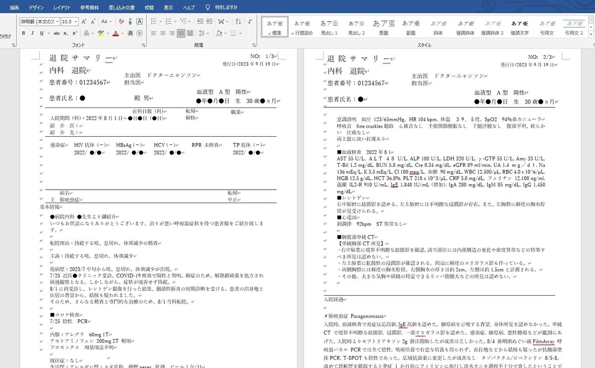Apply the 見出し 2 style
Image resolution: width=595 pixels, height=368 pixels.
[x=356, y=27]
